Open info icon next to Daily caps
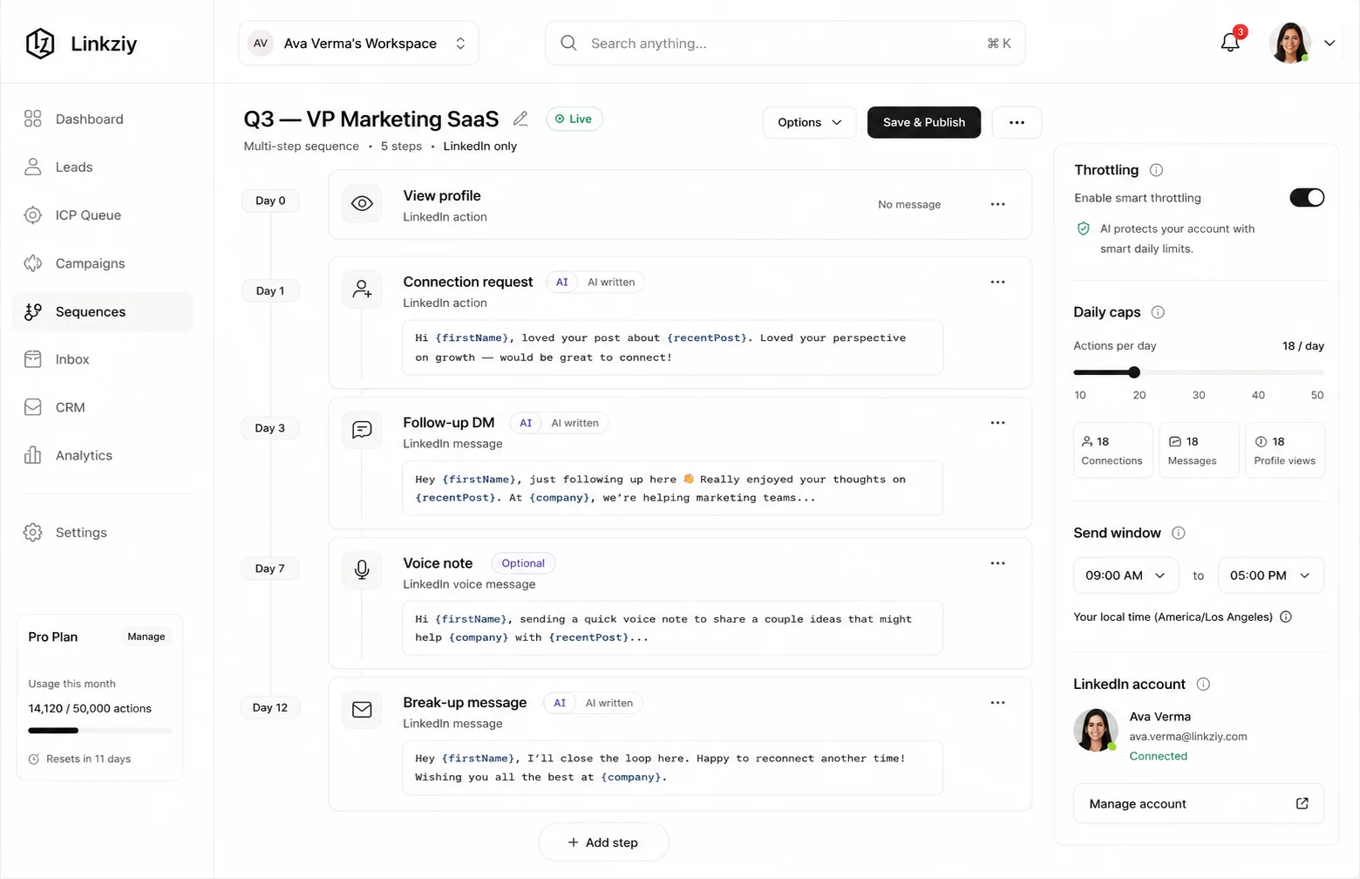 point(1158,312)
